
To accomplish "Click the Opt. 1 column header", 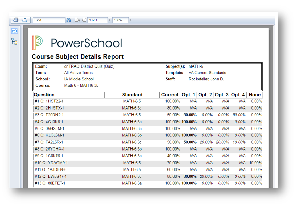I will 188,95.
